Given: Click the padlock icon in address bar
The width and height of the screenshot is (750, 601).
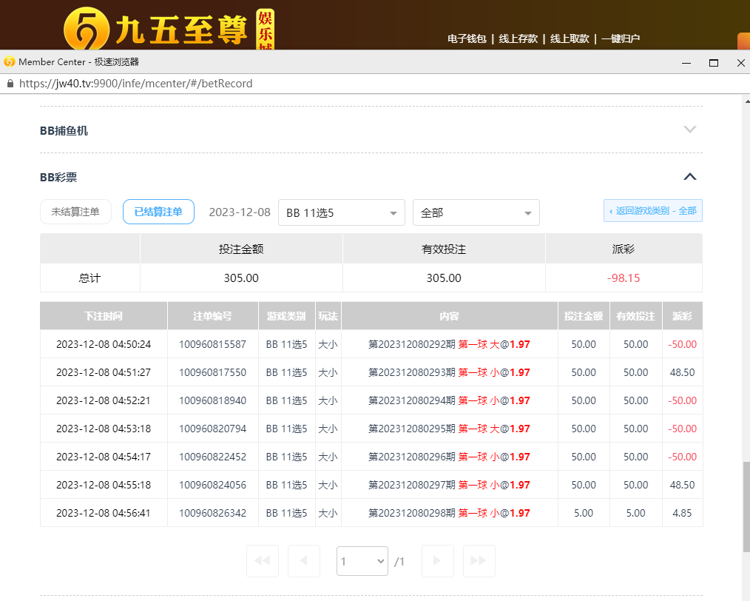Looking at the screenshot, I should click(x=10, y=84).
